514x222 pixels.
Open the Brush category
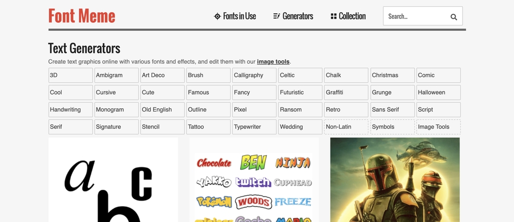click(x=208, y=75)
